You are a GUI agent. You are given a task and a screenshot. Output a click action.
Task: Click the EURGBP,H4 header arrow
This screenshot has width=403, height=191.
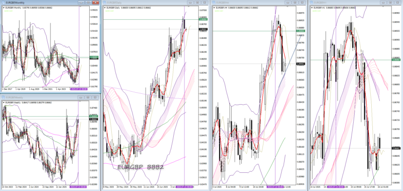[214, 8]
